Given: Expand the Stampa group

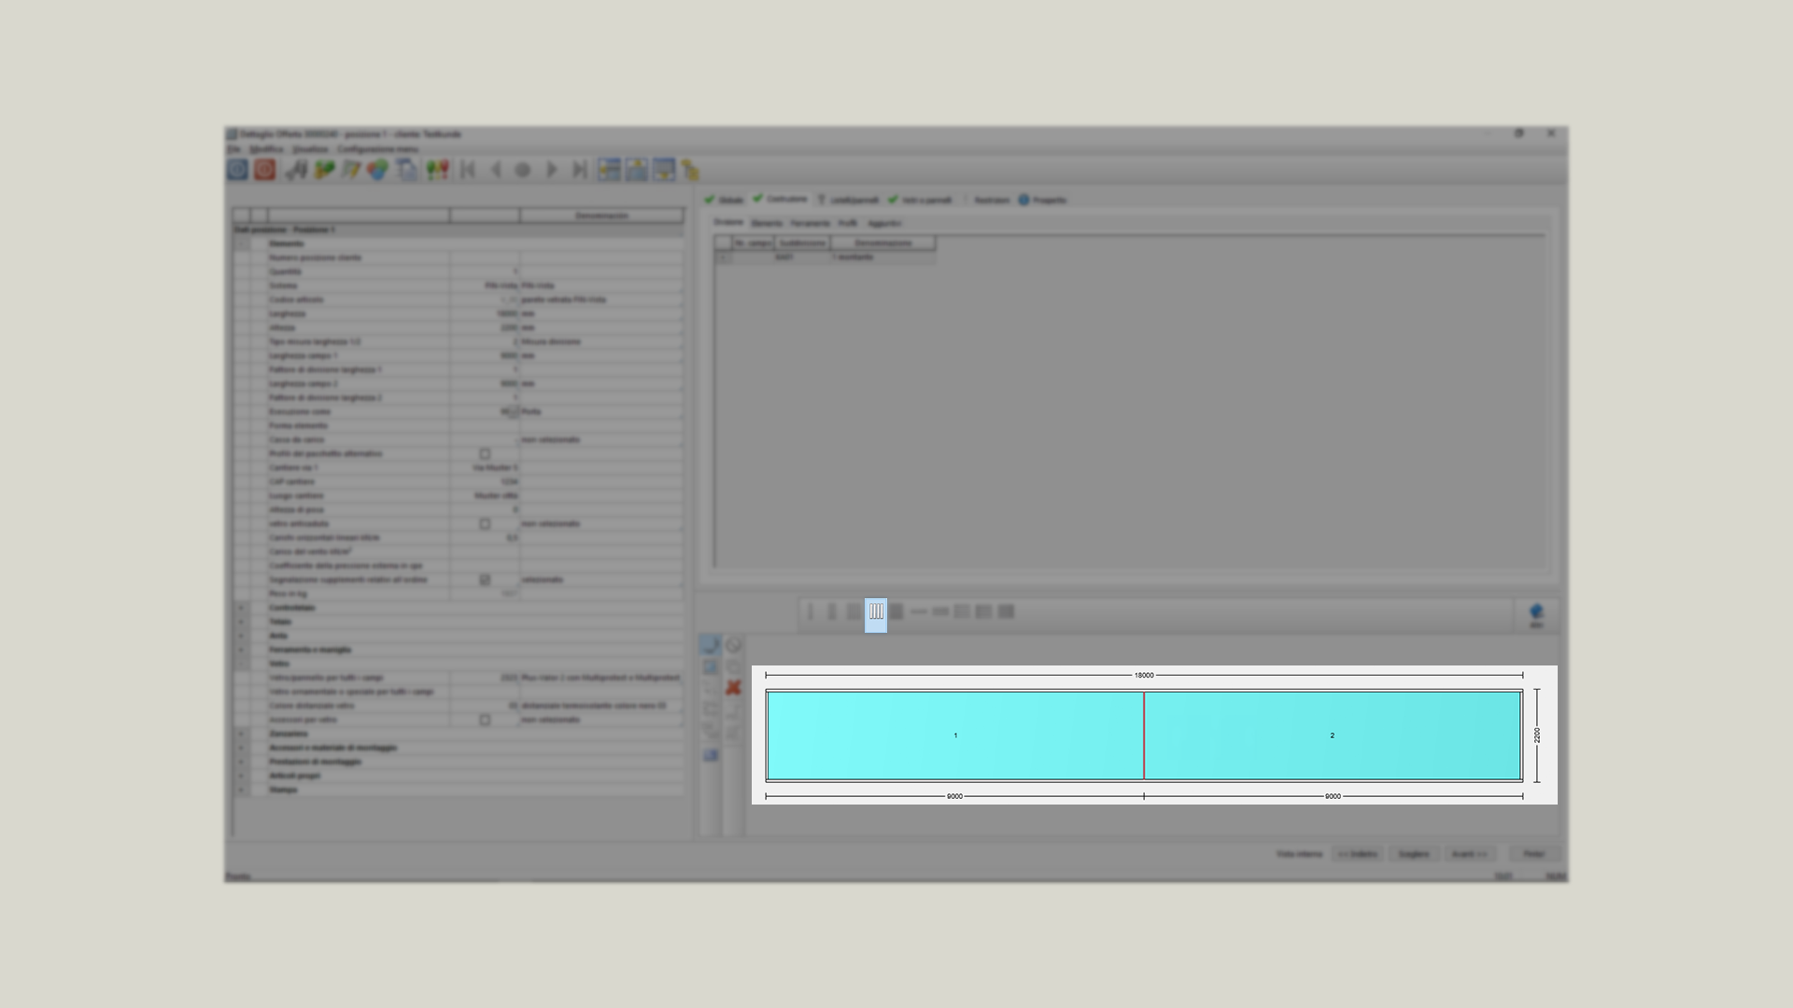Looking at the screenshot, I should [242, 790].
